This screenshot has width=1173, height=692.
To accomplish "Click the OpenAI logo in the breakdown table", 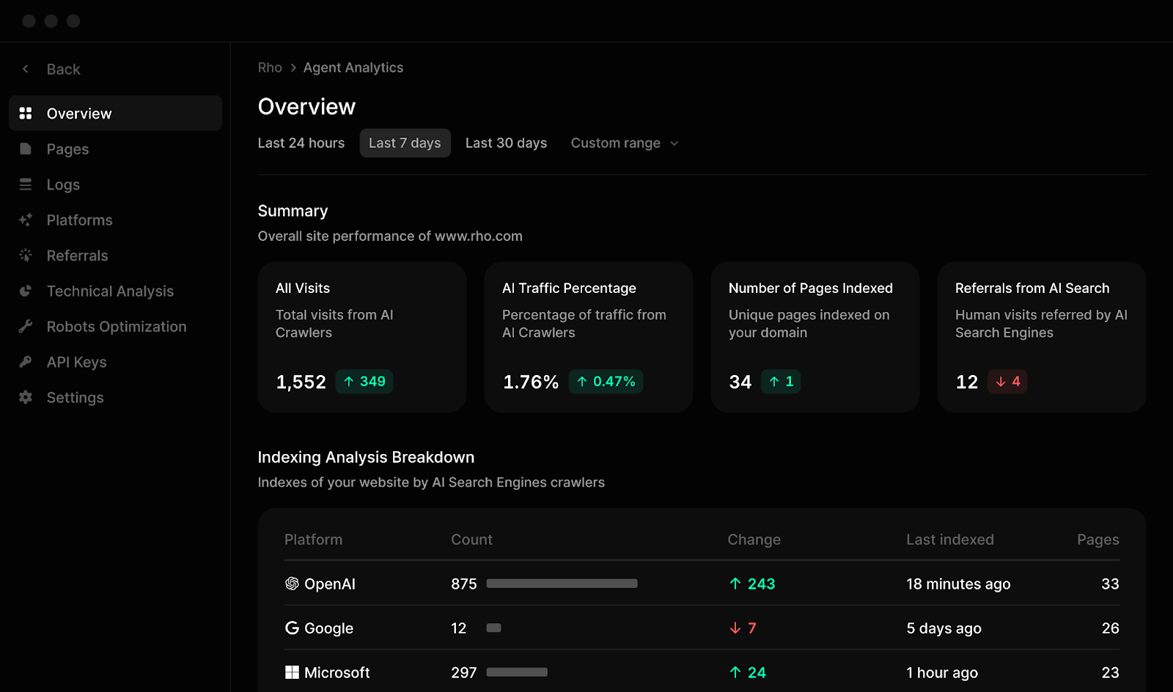I will pos(291,584).
